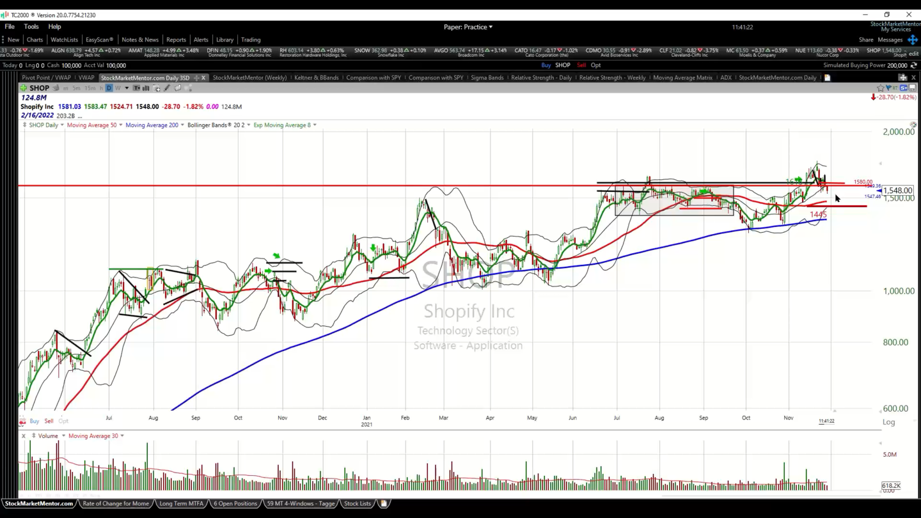Open the new layout tab page icon

pos(827,78)
